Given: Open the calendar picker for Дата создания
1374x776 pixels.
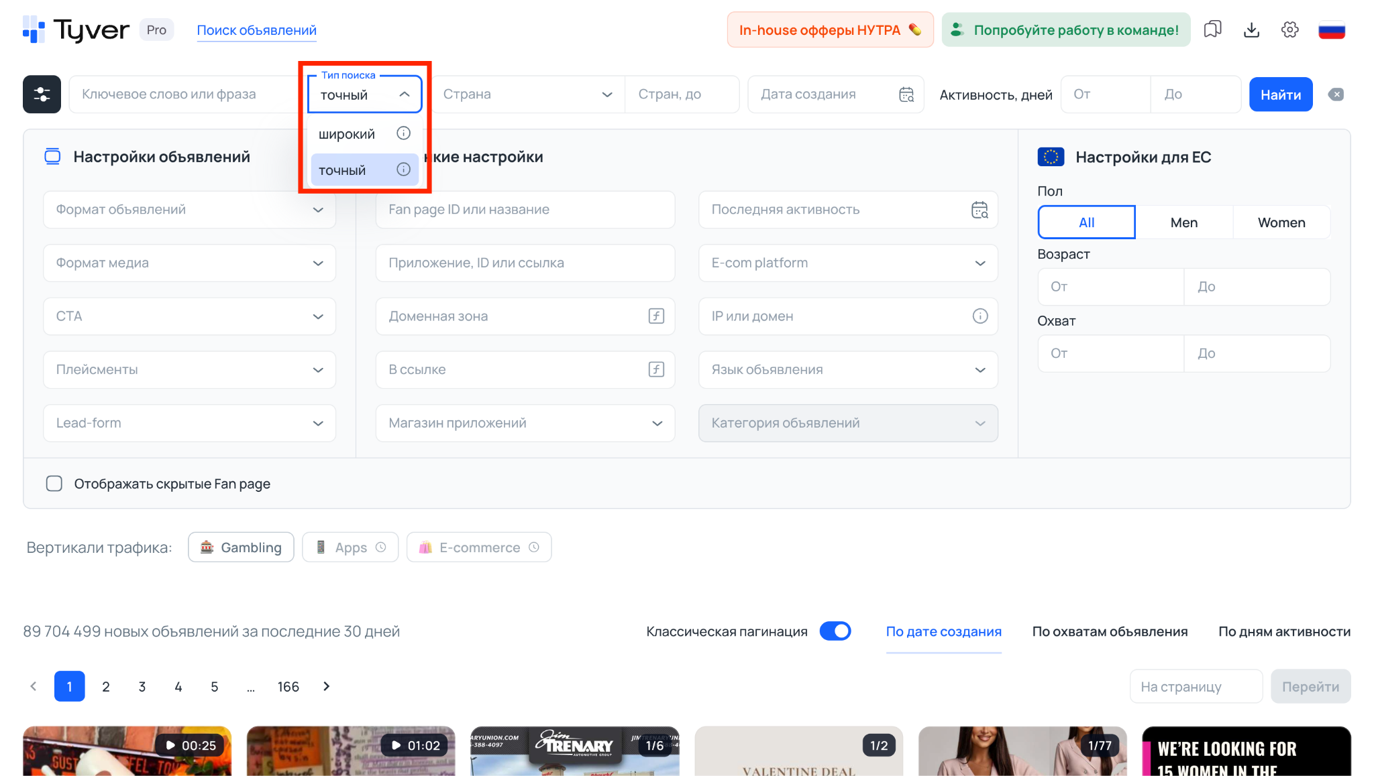Looking at the screenshot, I should pyautogui.click(x=906, y=94).
